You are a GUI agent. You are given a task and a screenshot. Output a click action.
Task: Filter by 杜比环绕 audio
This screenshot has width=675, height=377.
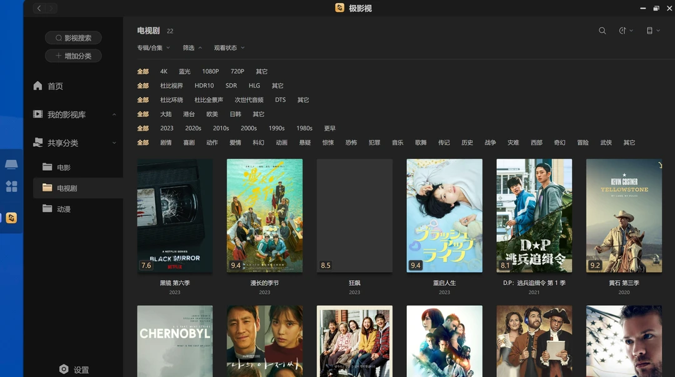171,100
